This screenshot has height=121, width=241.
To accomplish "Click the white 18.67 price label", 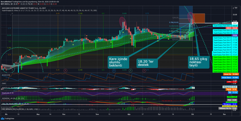I will pos(235,23).
